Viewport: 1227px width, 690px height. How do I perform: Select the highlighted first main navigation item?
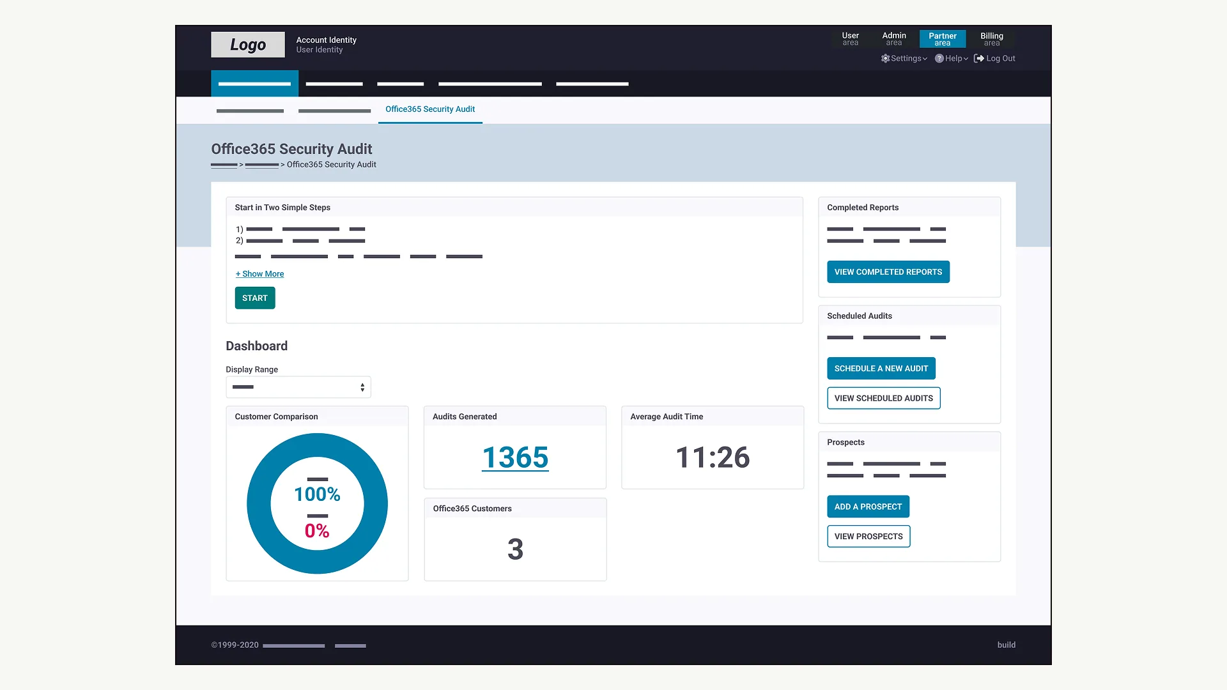click(254, 84)
